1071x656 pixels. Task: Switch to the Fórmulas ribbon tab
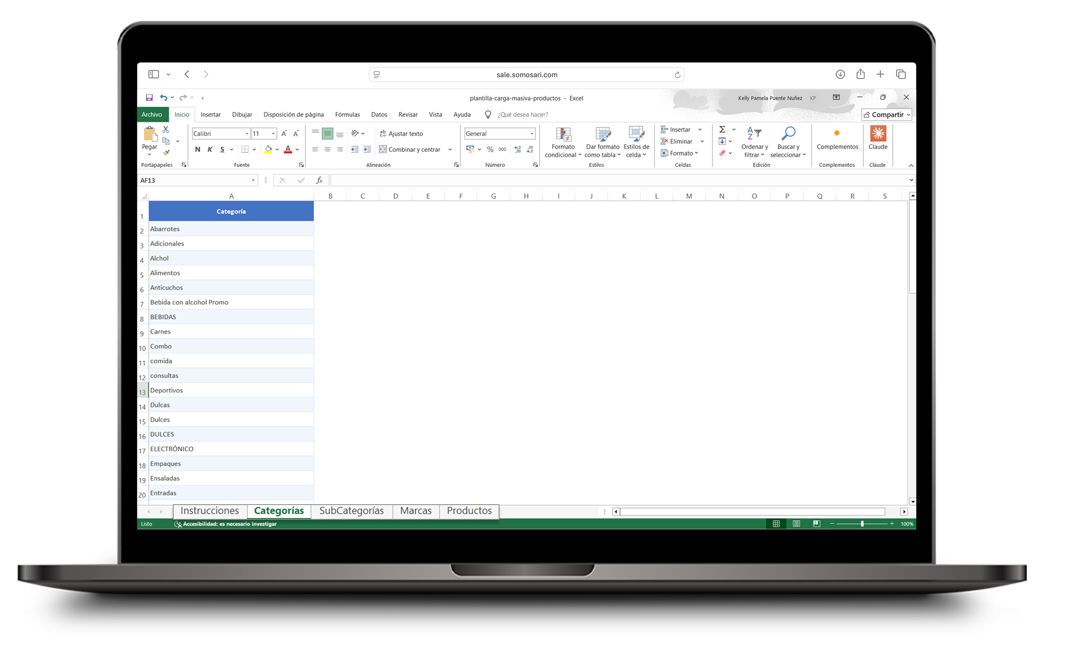[348, 115]
